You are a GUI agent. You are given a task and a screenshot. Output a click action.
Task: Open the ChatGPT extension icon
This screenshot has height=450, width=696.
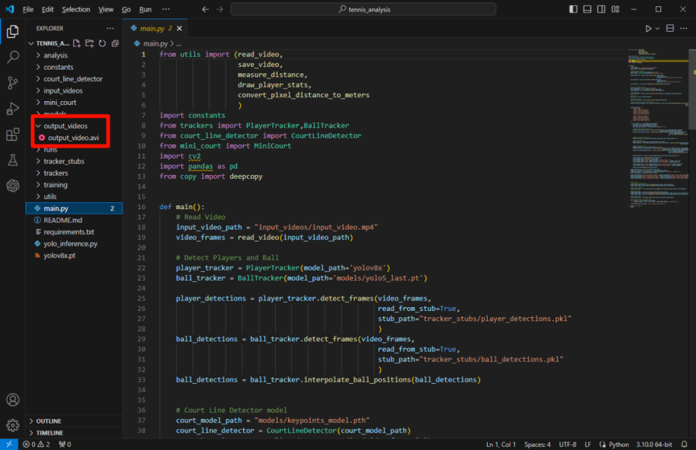point(13,185)
